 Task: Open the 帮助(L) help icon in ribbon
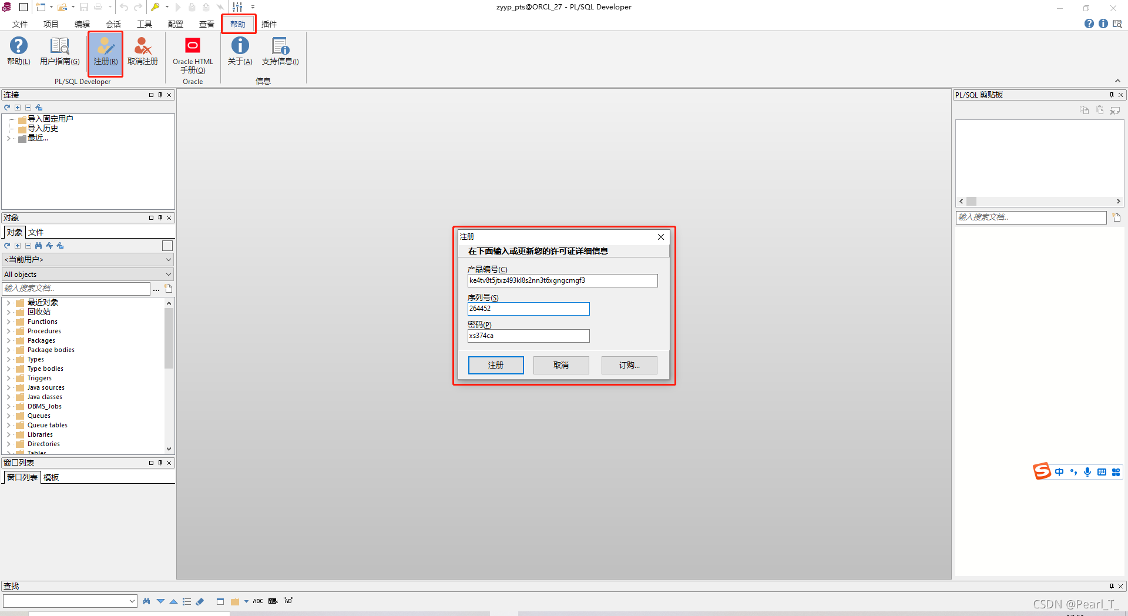click(18, 51)
